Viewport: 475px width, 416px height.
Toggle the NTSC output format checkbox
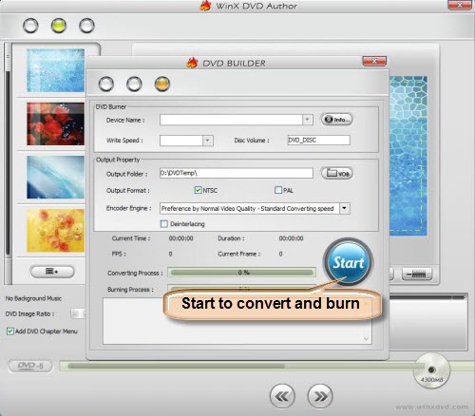point(198,190)
